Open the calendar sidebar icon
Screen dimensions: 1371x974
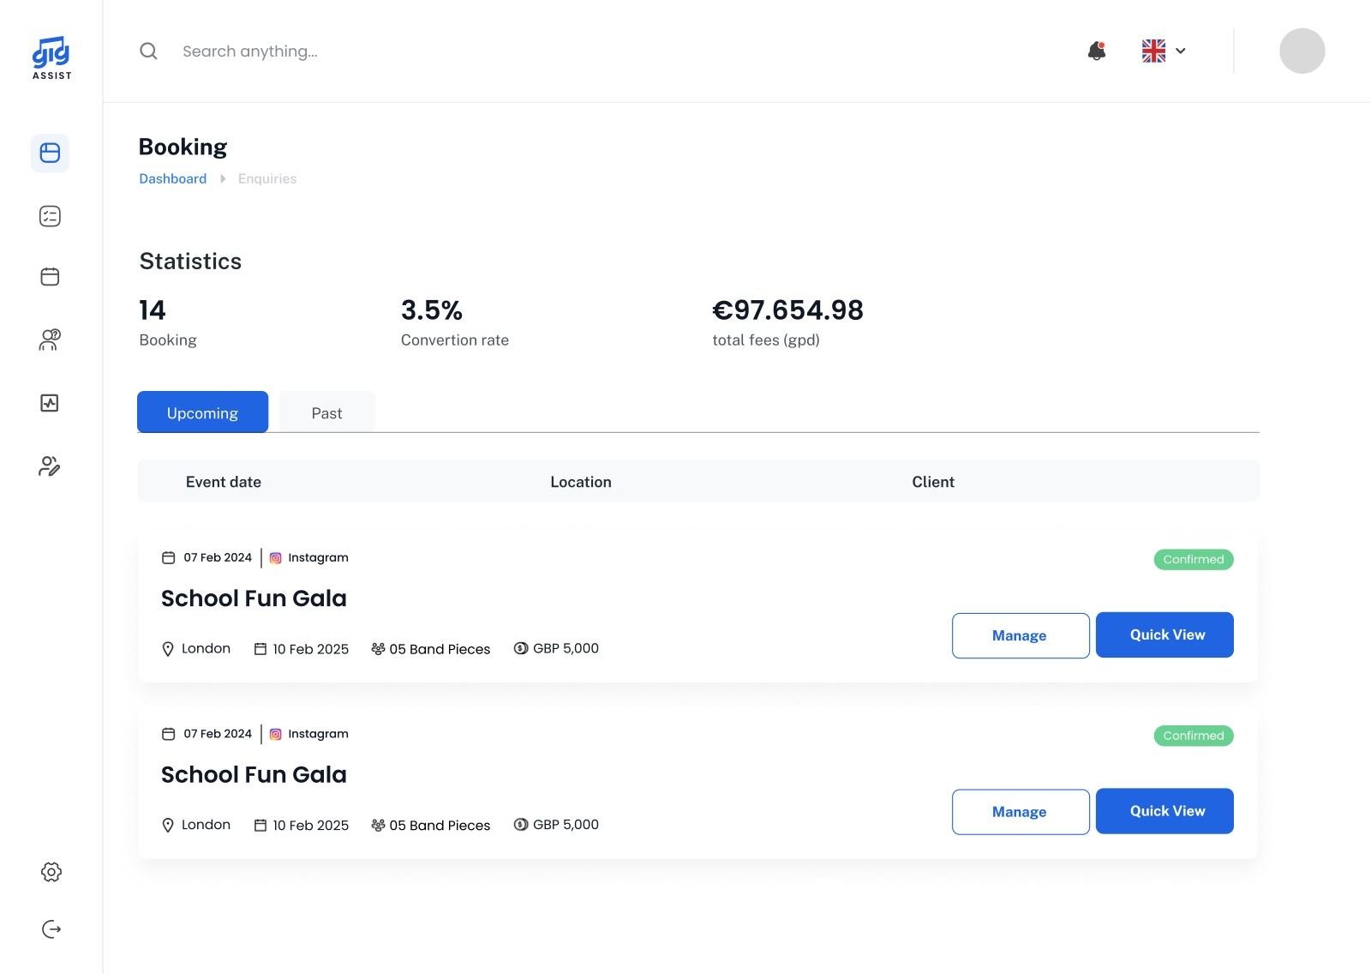[51, 277]
